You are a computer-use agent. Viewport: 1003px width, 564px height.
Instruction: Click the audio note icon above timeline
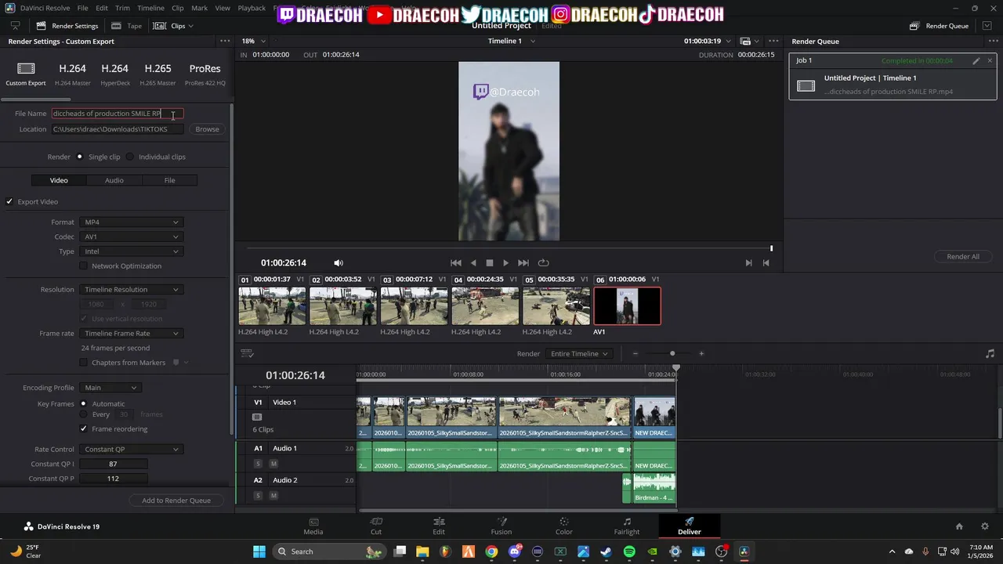(990, 353)
